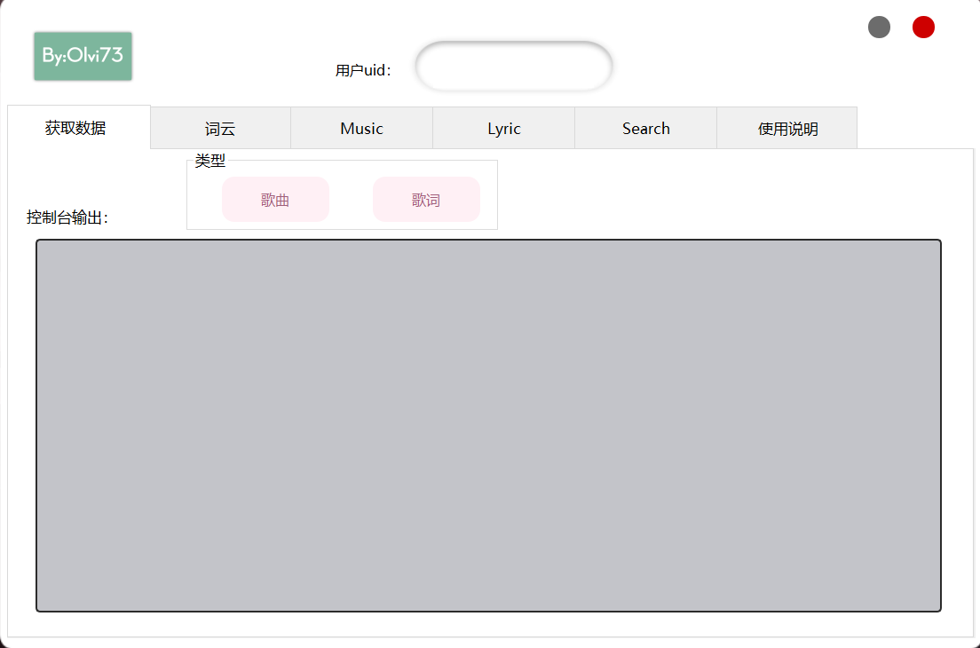This screenshot has height=648, width=980.
Task: Click the blank space between 歌曲 and 歌词
Action: tap(351, 200)
